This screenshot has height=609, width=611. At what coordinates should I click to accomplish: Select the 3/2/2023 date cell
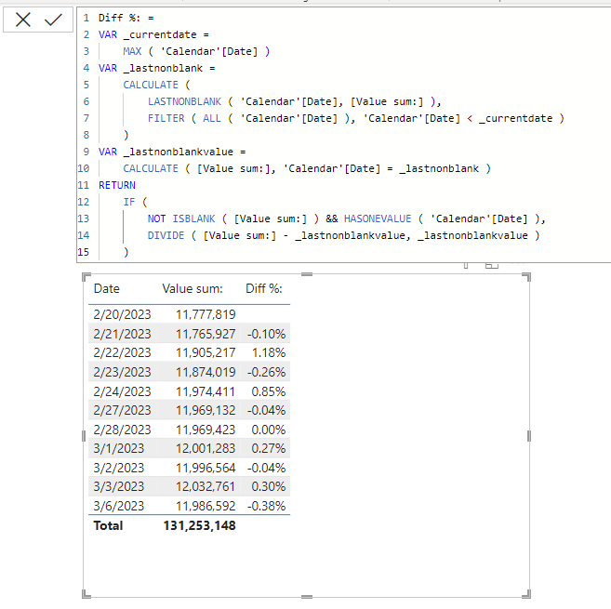point(118,468)
